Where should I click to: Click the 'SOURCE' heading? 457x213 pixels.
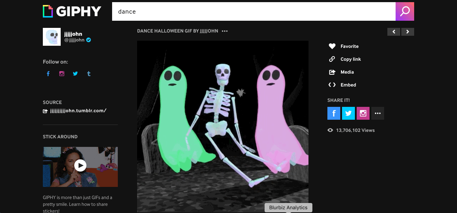[52, 103]
